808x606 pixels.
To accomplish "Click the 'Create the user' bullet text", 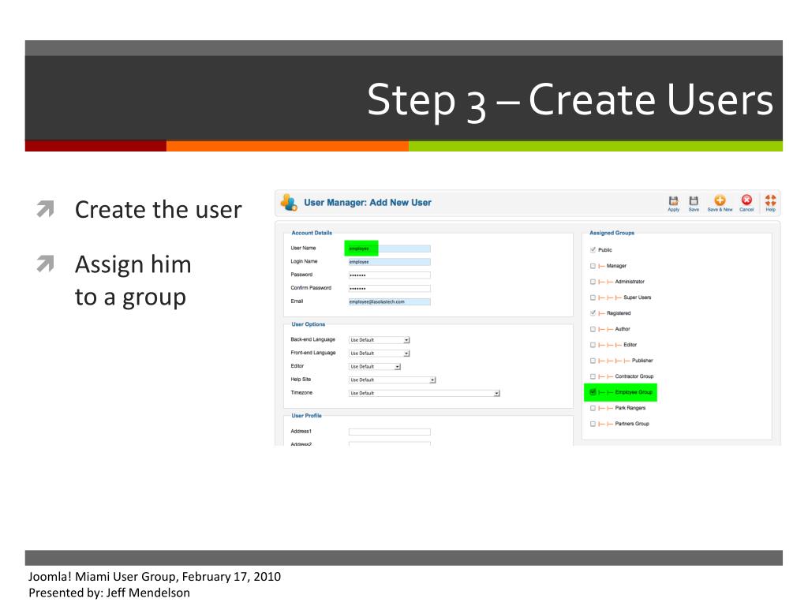I will [158, 210].
